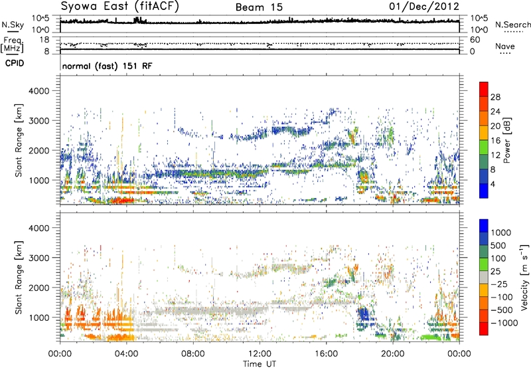Click the green 12 dB segment of Power bar

tap(484, 147)
